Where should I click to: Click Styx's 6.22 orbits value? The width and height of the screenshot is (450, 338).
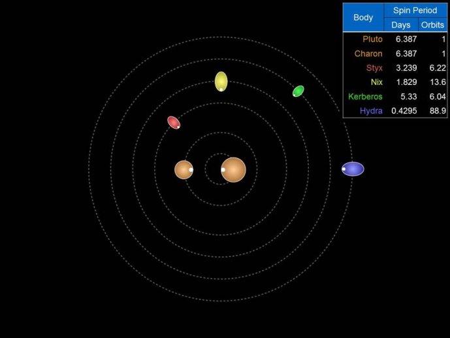click(x=438, y=68)
